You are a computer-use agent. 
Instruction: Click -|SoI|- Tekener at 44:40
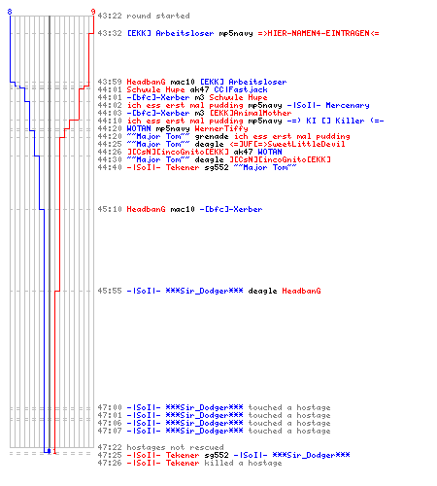click(163, 167)
